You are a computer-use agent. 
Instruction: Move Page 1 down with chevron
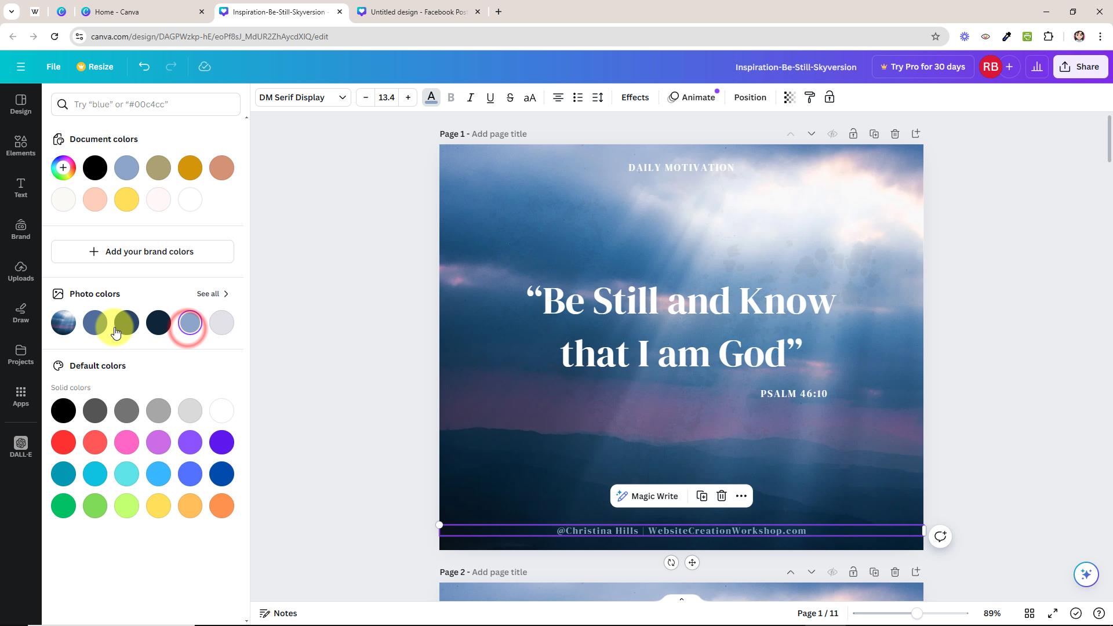[x=812, y=134]
